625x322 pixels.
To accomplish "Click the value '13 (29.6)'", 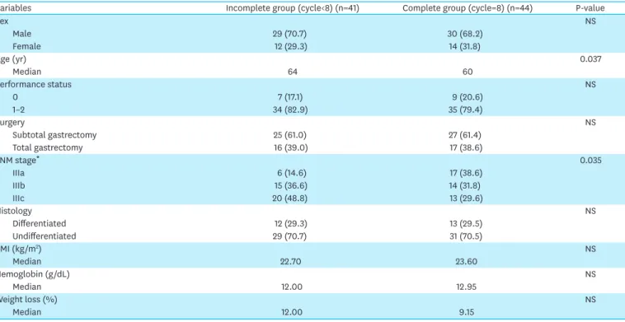I will [465, 198].
